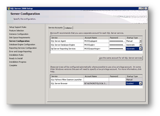The image size is (160, 116).
Task: Maximize the SQL Server 2008 Setup window
Action: pos(143,8)
